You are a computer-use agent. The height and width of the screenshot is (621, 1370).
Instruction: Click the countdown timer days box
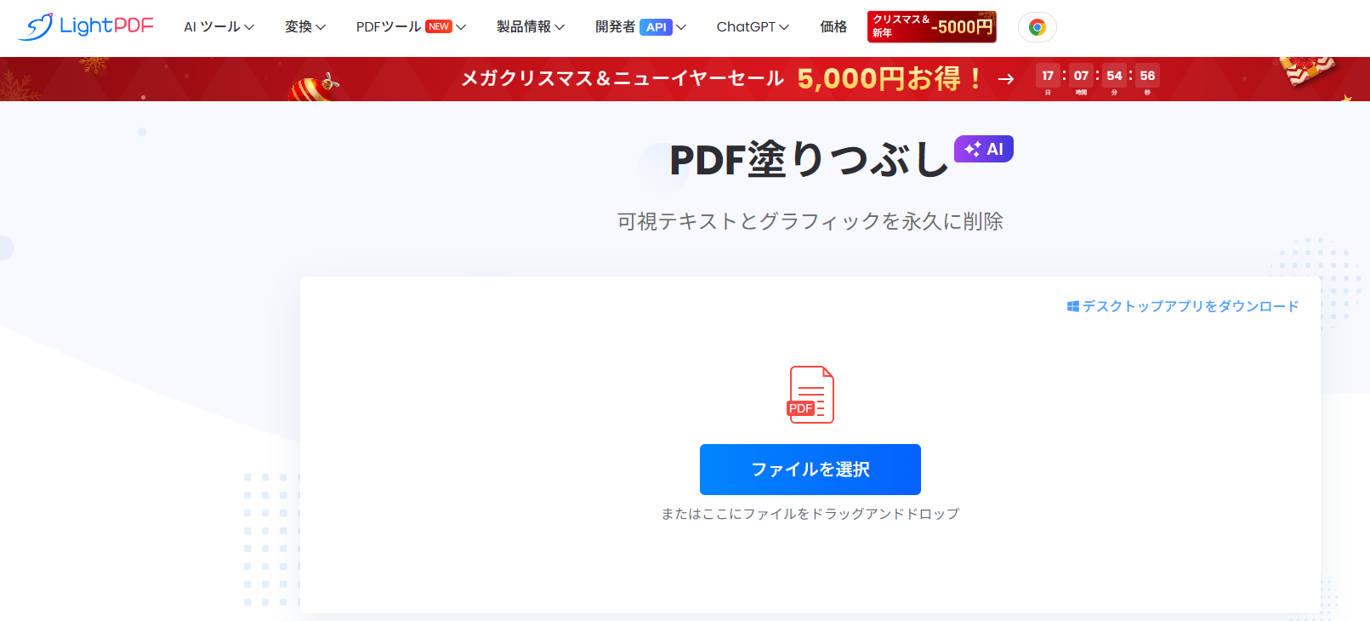[x=1048, y=76]
